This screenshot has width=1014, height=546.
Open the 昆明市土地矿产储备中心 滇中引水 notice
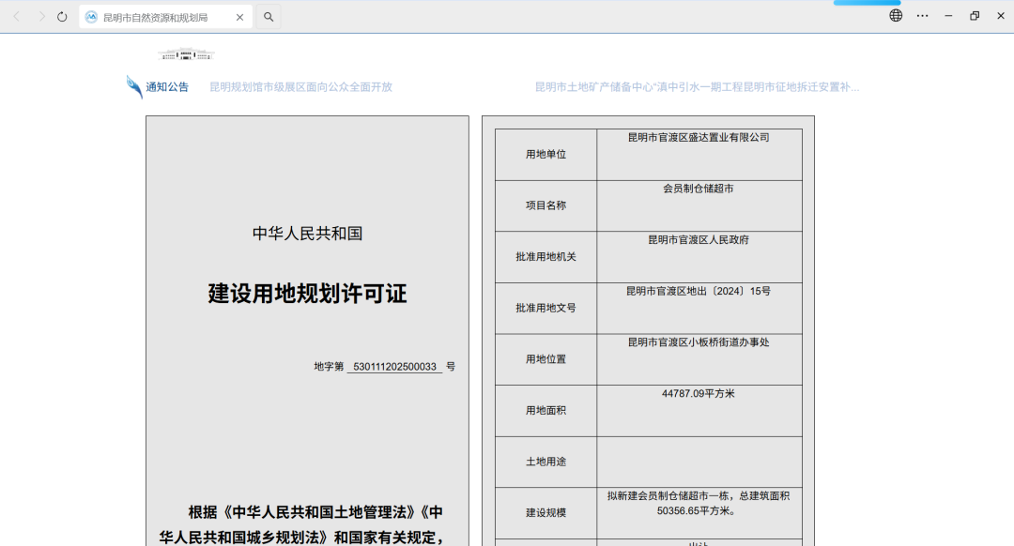pos(697,87)
